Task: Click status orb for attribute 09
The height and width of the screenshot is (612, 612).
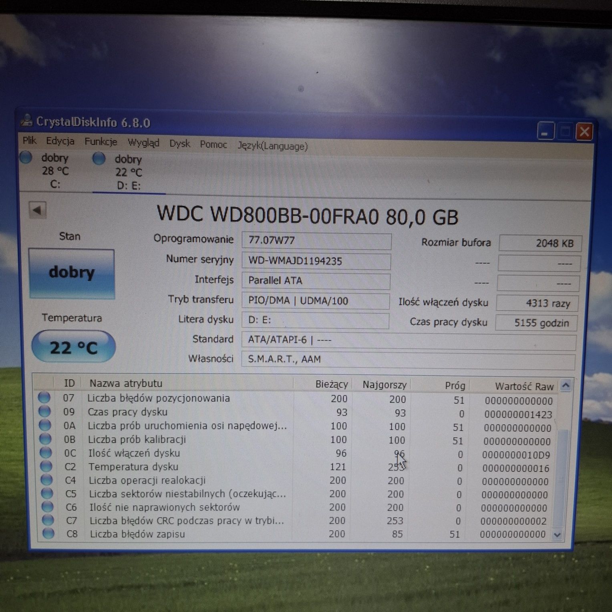Action: pyautogui.click(x=44, y=411)
